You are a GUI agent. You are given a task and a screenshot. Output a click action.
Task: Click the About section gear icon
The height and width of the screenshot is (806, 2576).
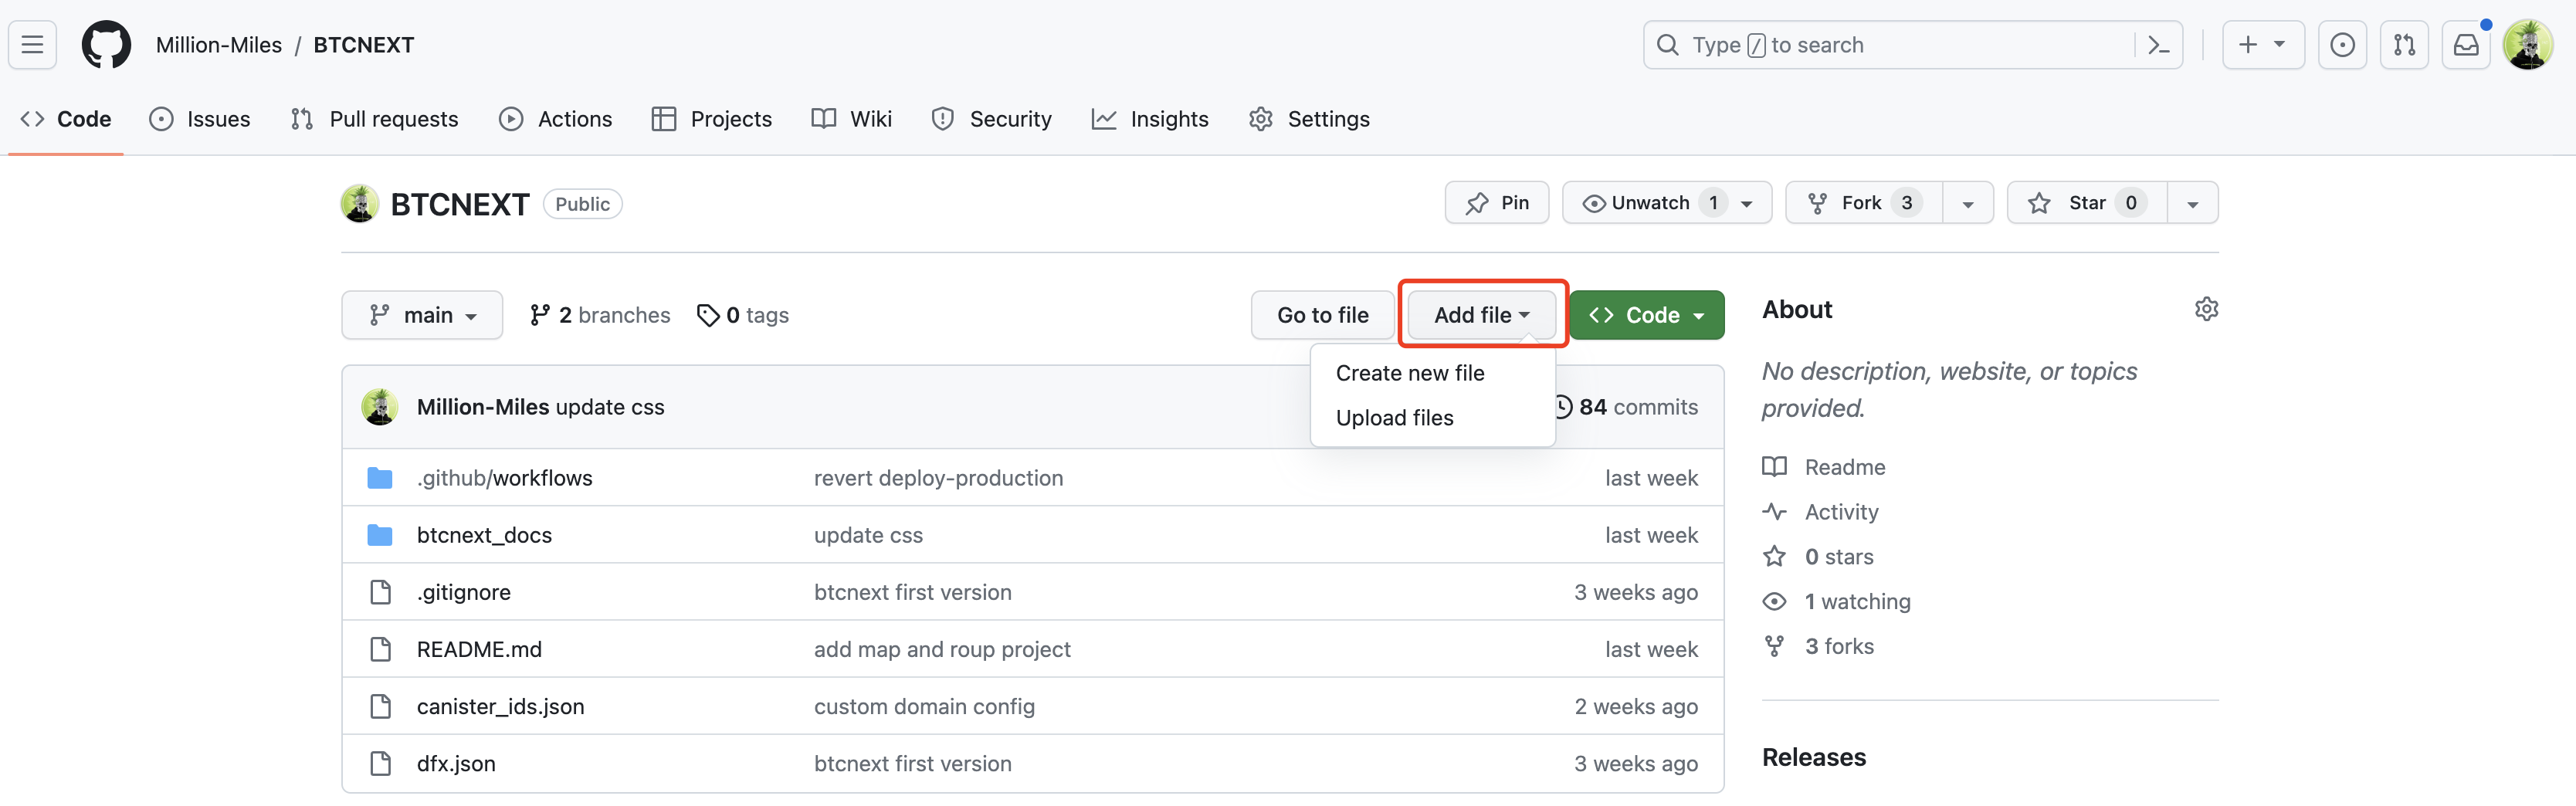coord(2206,309)
